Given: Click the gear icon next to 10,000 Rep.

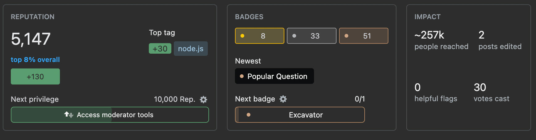Looking at the screenshot, I should pos(203,99).
